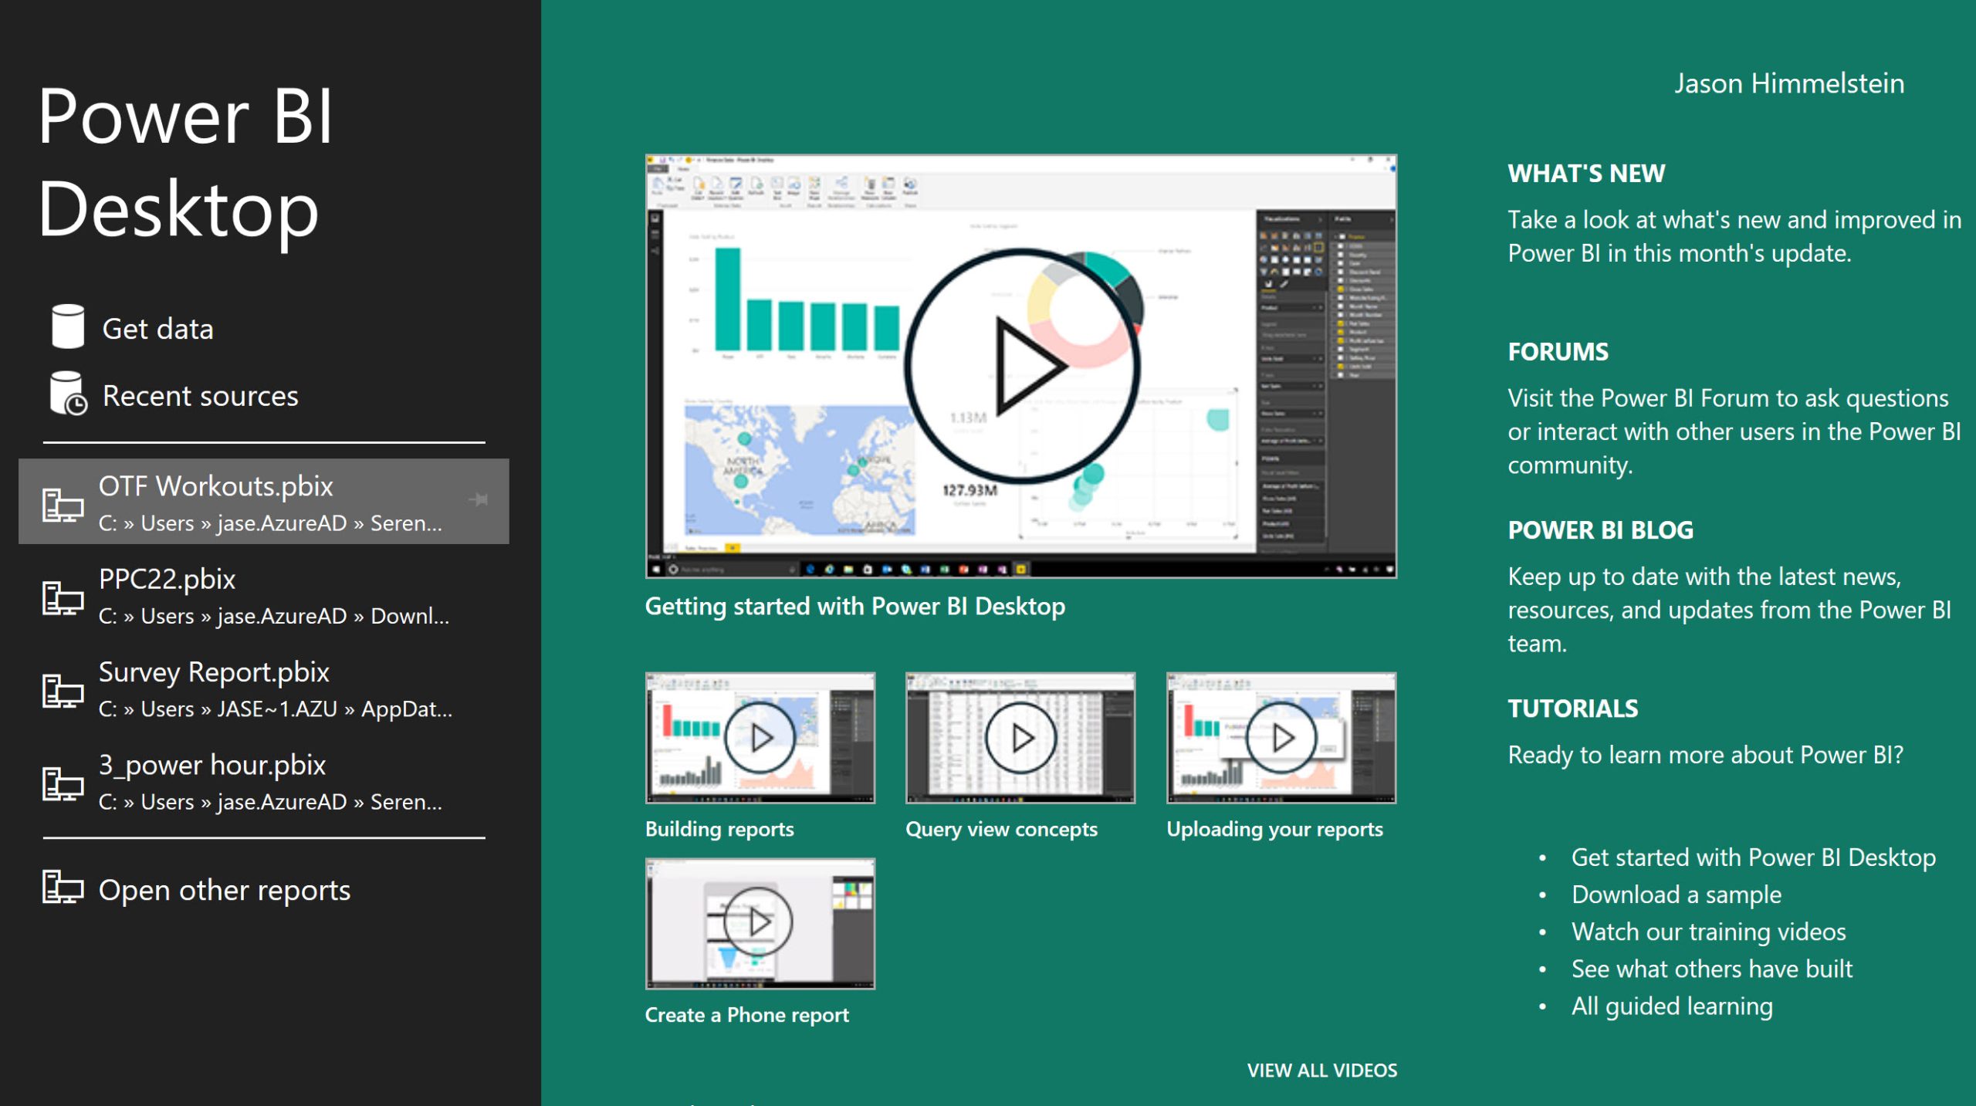Play the Uploading your reports video
This screenshot has width=1976, height=1106.
pyautogui.click(x=1281, y=738)
